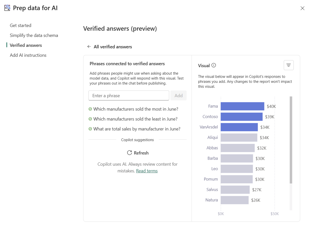The height and width of the screenshot is (231, 311).
Task: Click the Contoso blue bar
Action: (x=241, y=117)
